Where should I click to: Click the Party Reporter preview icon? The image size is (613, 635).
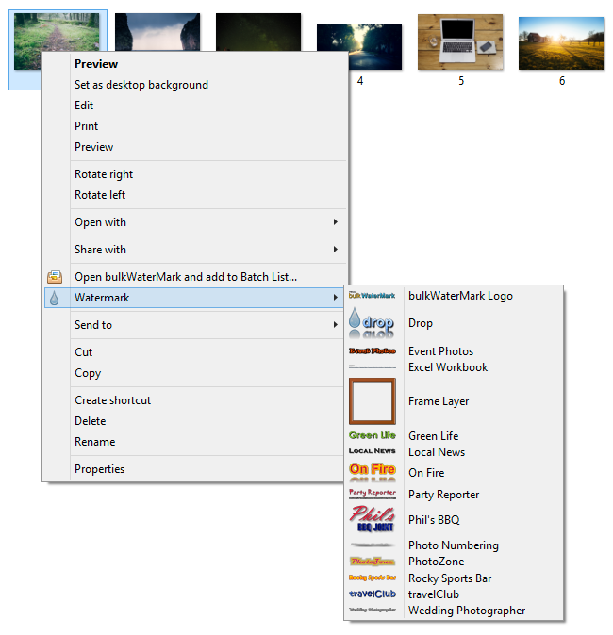pyautogui.click(x=373, y=494)
